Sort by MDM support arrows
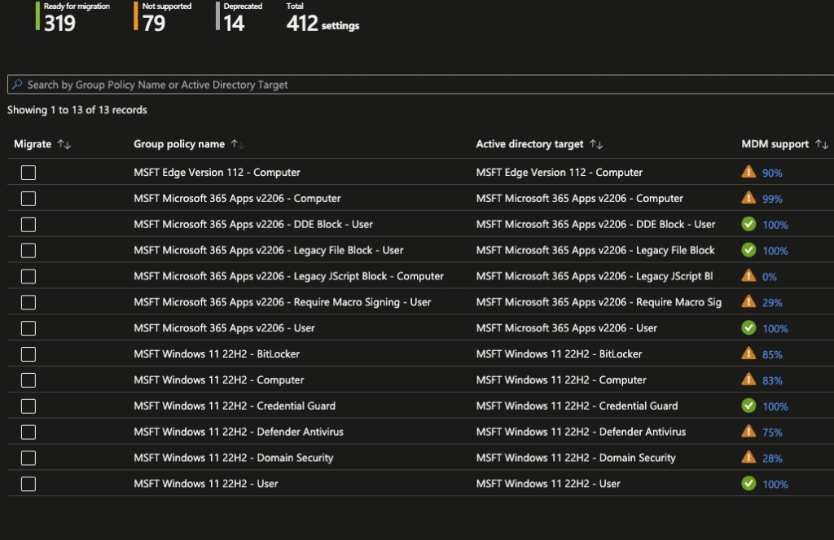Viewport: 834px width, 540px height. 822,144
